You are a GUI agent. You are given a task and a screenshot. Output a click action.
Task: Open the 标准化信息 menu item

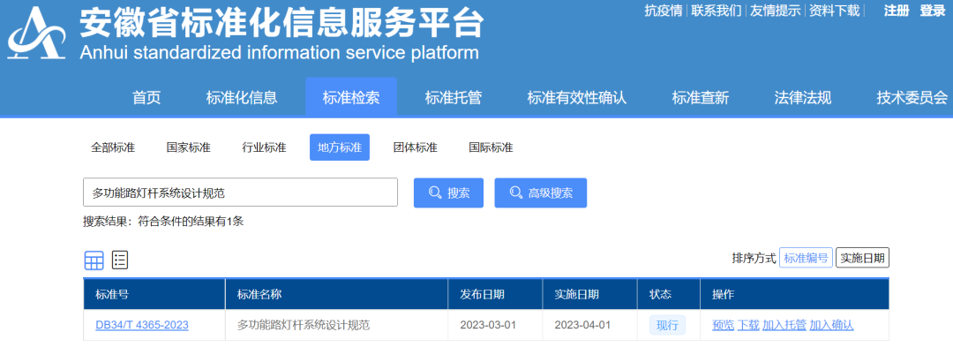click(x=241, y=97)
